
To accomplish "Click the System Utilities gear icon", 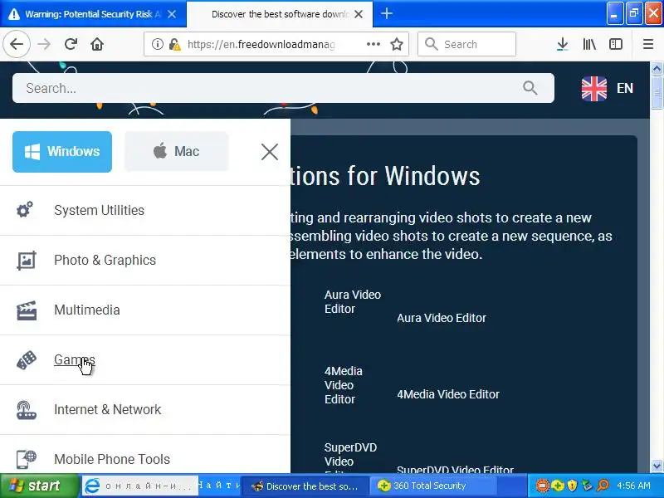I will coord(25,210).
